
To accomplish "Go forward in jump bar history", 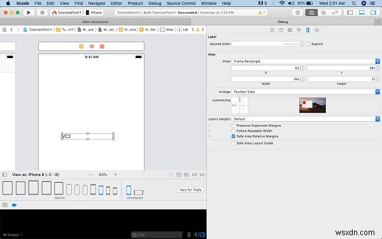I will pos(18,30).
